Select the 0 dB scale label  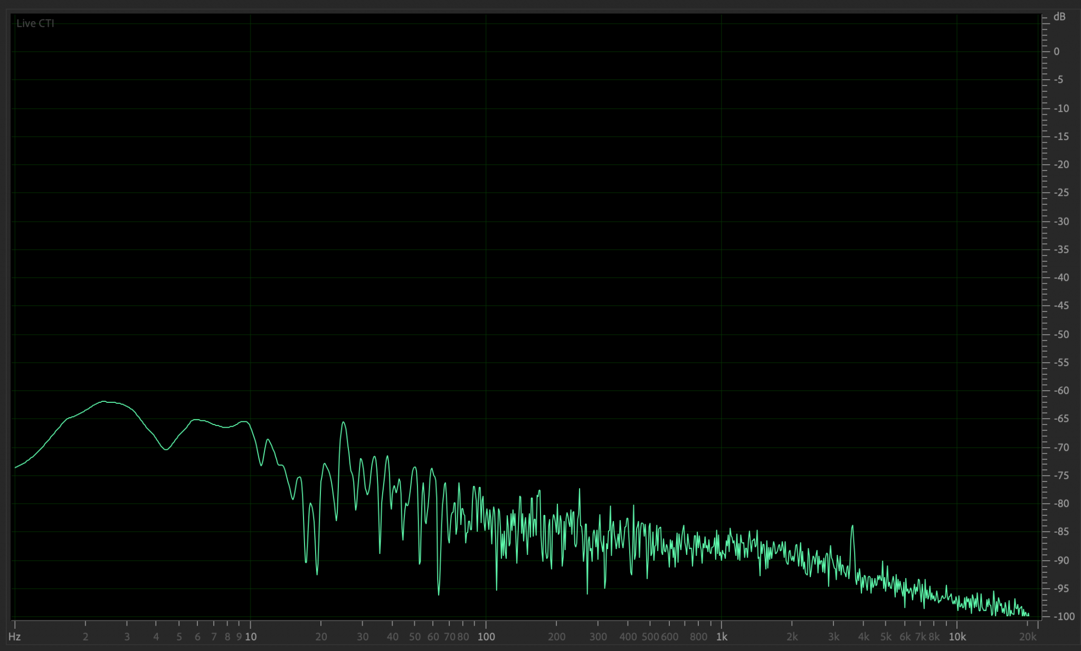click(x=1057, y=52)
